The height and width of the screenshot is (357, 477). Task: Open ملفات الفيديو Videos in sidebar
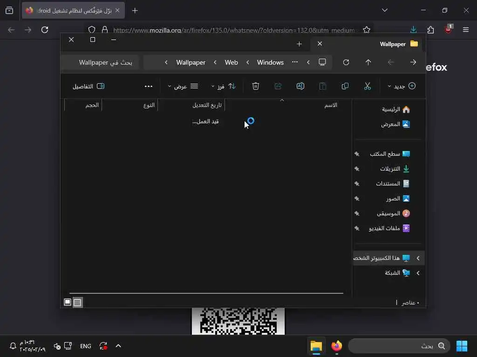point(389,228)
